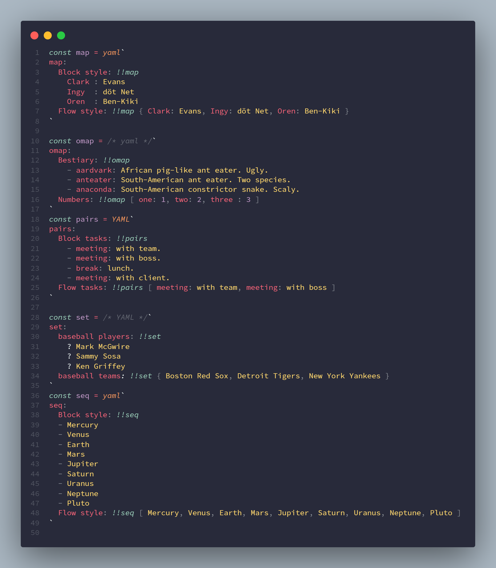Image resolution: width=496 pixels, height=568 pixels.
Task: Click the 'set:' key on line 29
Action: click(x=58, y=327)
